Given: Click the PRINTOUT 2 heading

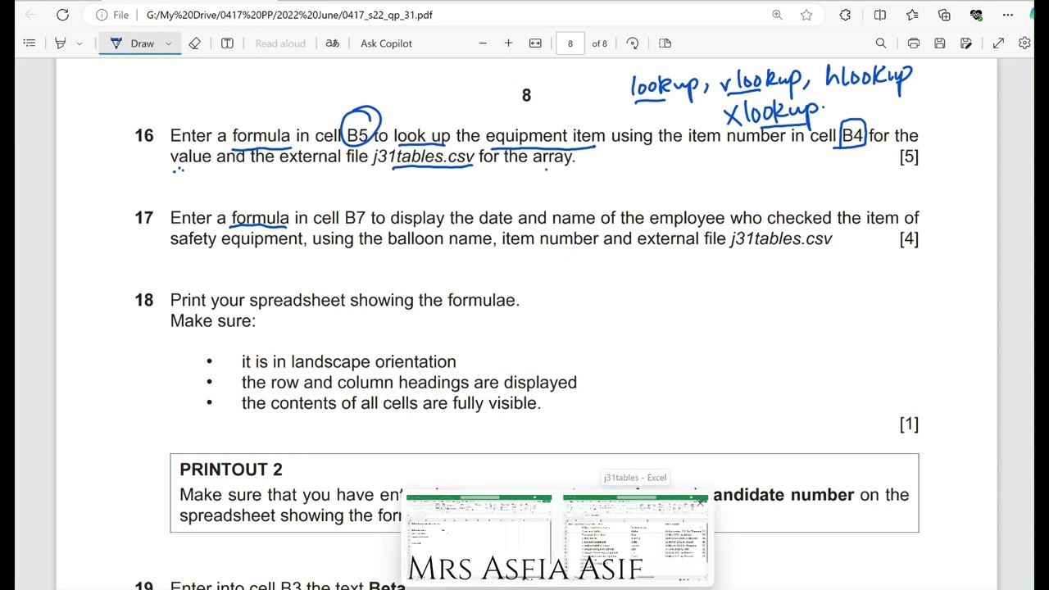Looking at the screenshot, I should click(231, 470).
